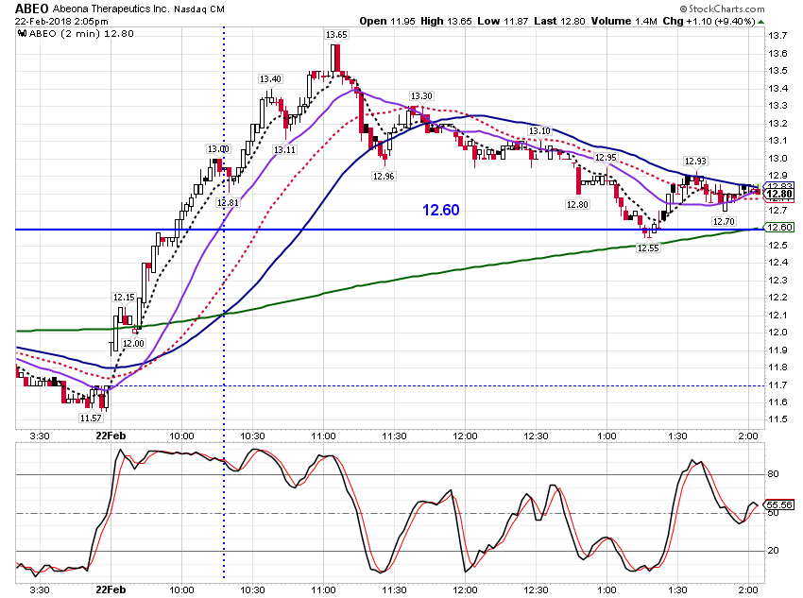Click the 12.96 swing-low callout label

pyautogui.click(x=384, y=176)
